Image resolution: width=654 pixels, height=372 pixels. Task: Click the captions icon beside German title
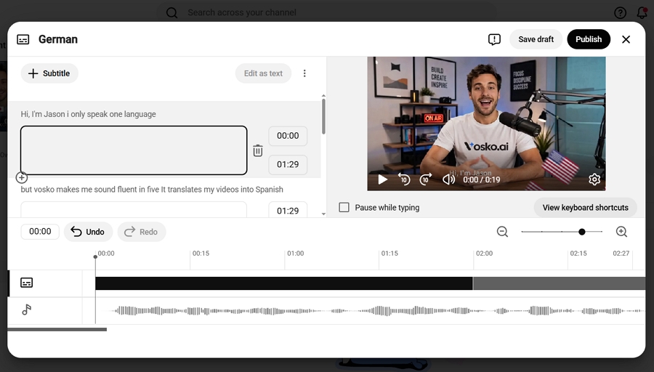click(x=23, y=39)
